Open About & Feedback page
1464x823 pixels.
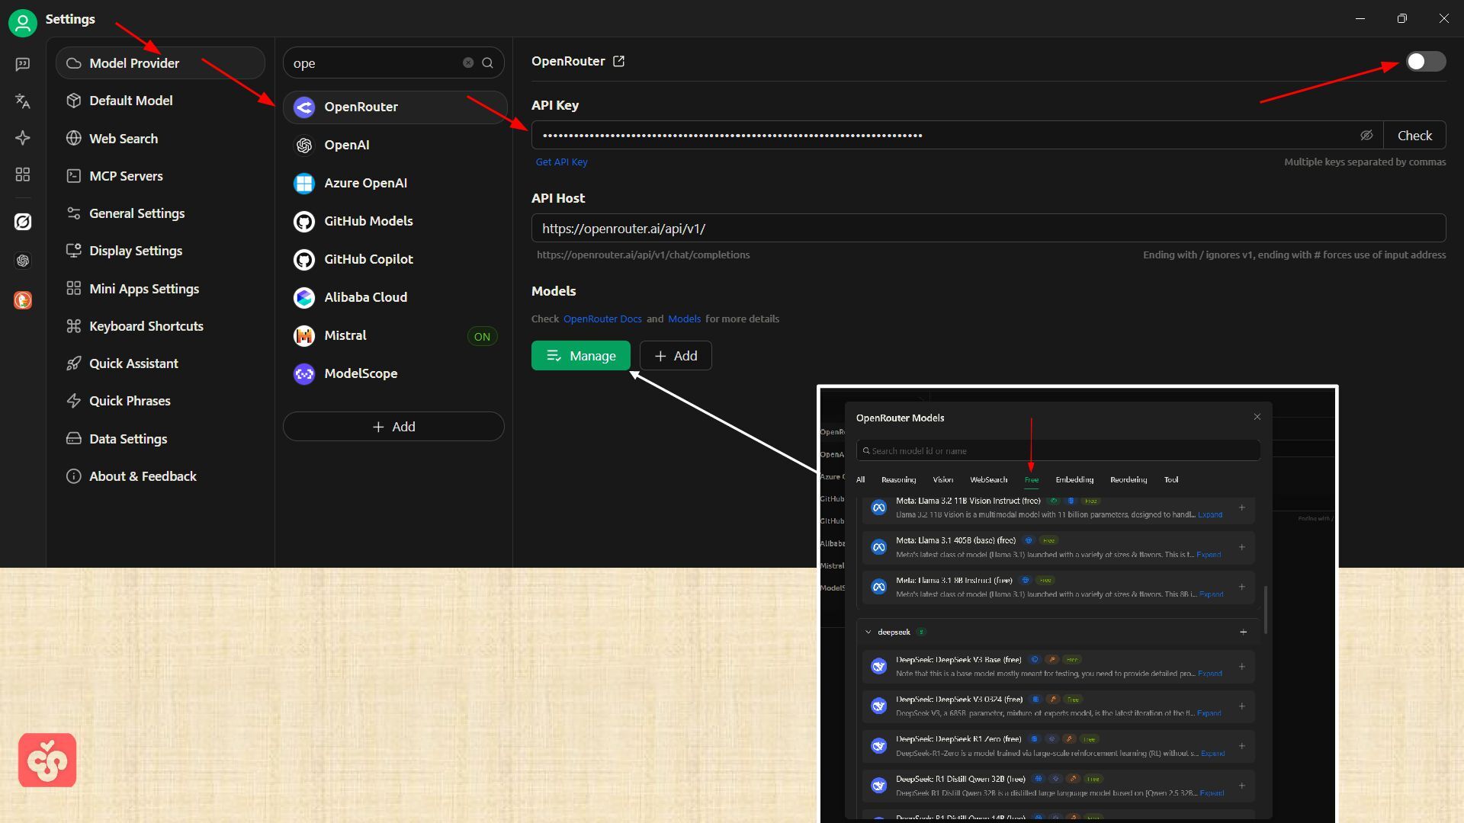coord(160,476)
